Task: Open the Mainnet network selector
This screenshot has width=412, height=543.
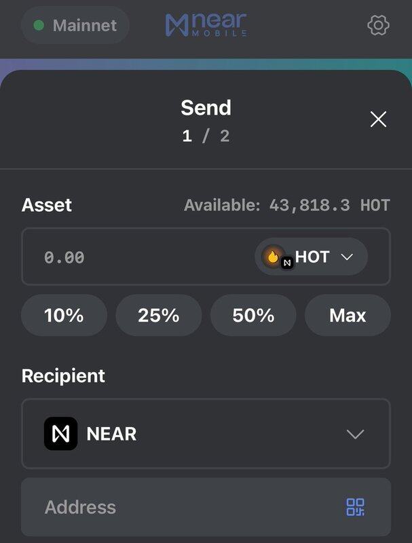Action: pos(75,26)
